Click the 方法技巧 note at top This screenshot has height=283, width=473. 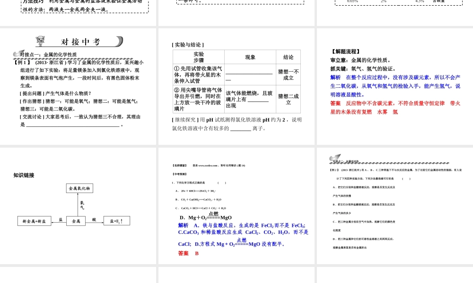click(85, 6)
